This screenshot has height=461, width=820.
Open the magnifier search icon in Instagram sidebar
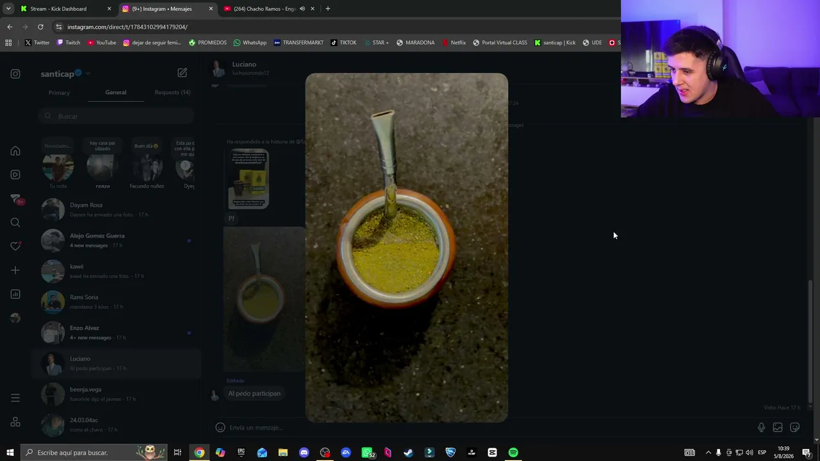click(x=15, y=222)
